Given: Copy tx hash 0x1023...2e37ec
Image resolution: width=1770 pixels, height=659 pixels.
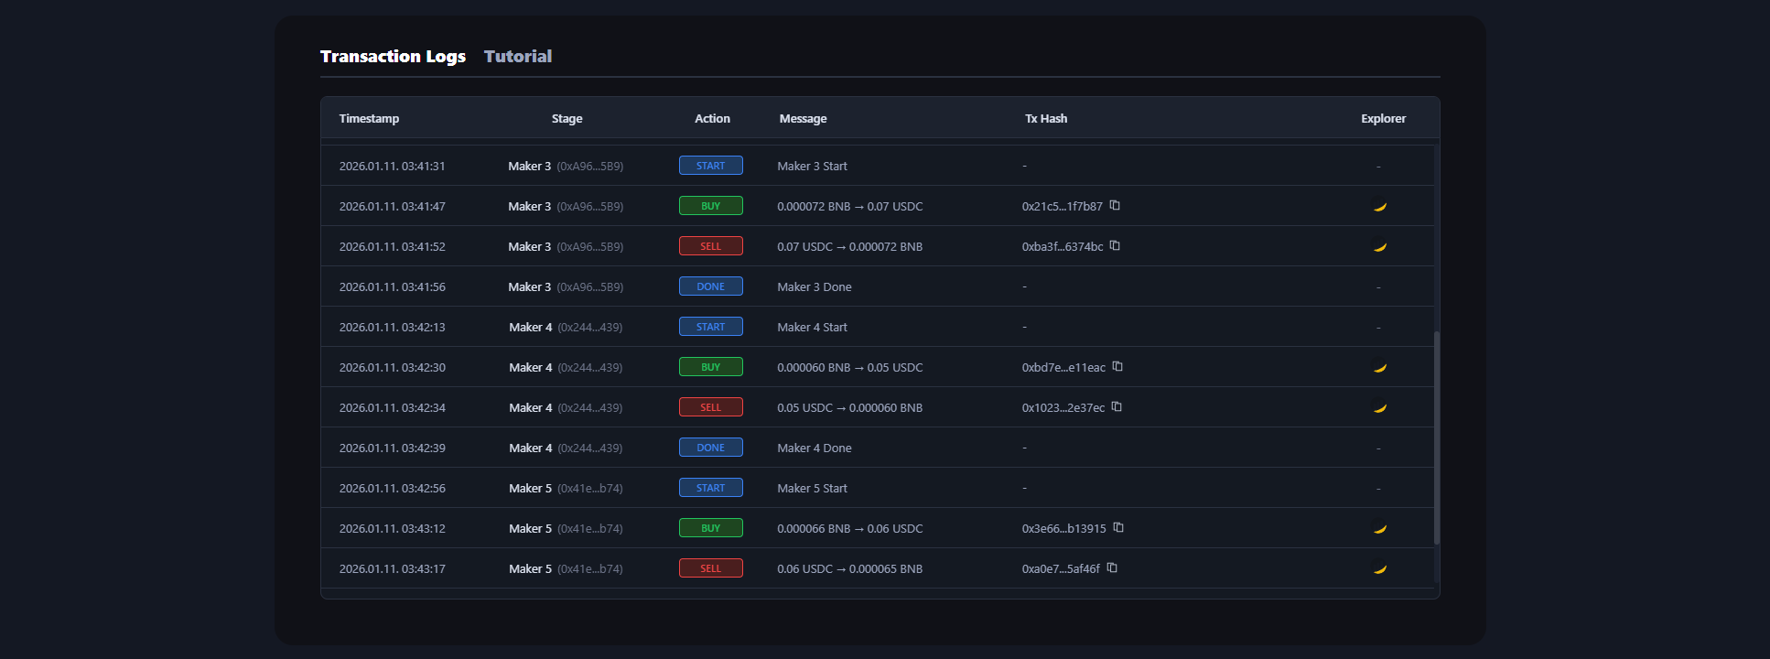Looking at the screenshot, I should 1117,407.
